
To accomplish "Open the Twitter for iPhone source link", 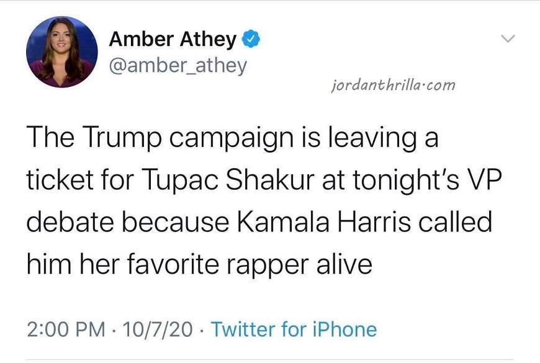I will coord(294,329).
